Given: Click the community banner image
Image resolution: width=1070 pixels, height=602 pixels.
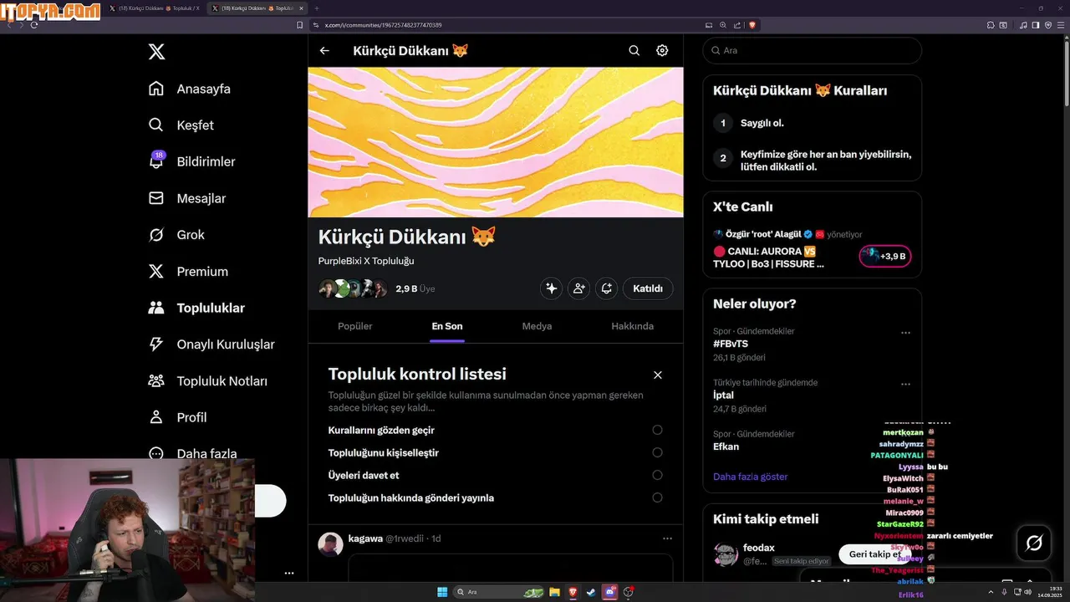Looking at the screenshot, I should pos(496,142).
